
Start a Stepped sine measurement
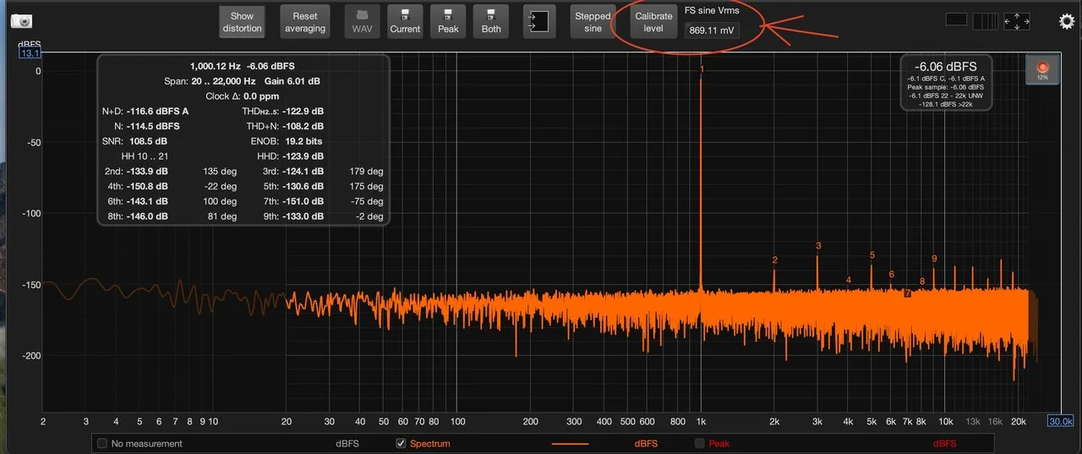coord(593,22)
